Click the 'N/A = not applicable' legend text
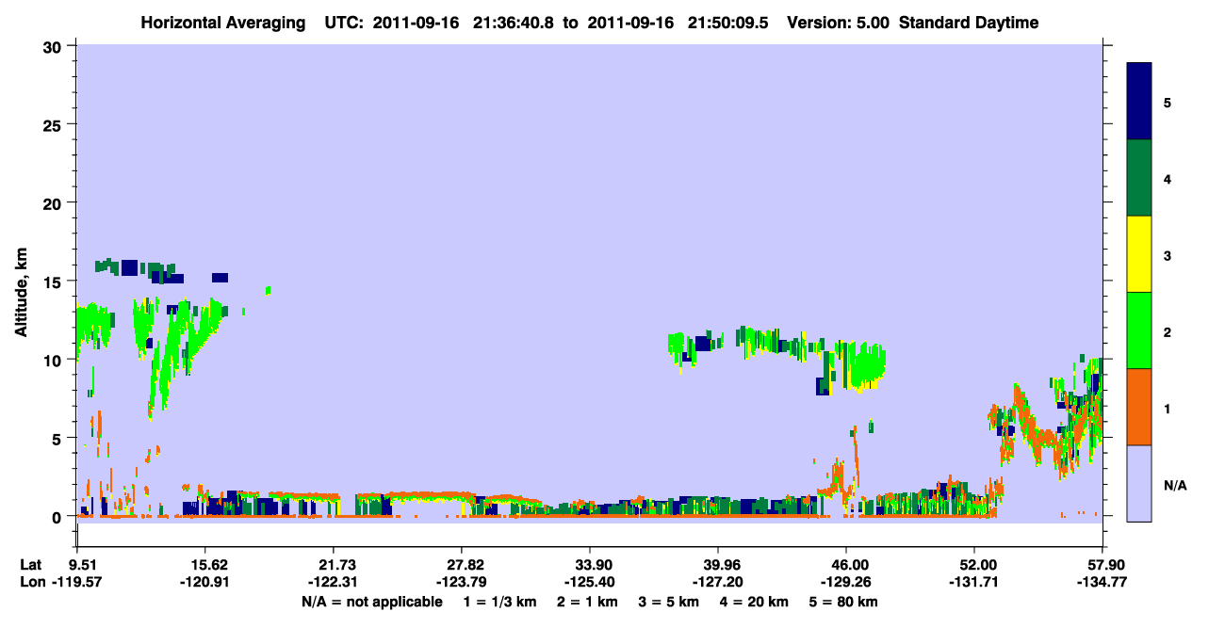Viewport: 1225px width, 628px height. (x=372, y=601)
